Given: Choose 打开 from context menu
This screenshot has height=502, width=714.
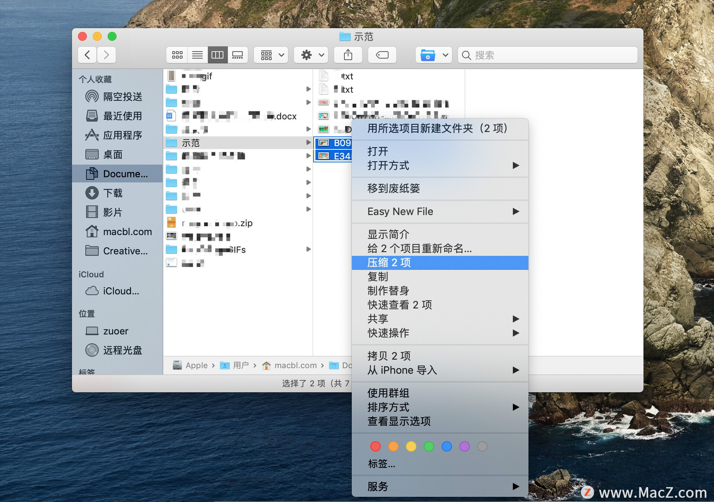Looking at the screenshot, I should (440, 151).
